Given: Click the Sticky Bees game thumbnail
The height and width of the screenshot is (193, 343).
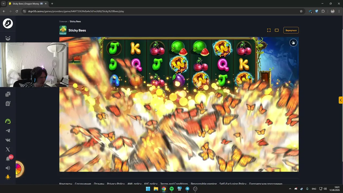Looking at the screenshot, I should (63, 30).
